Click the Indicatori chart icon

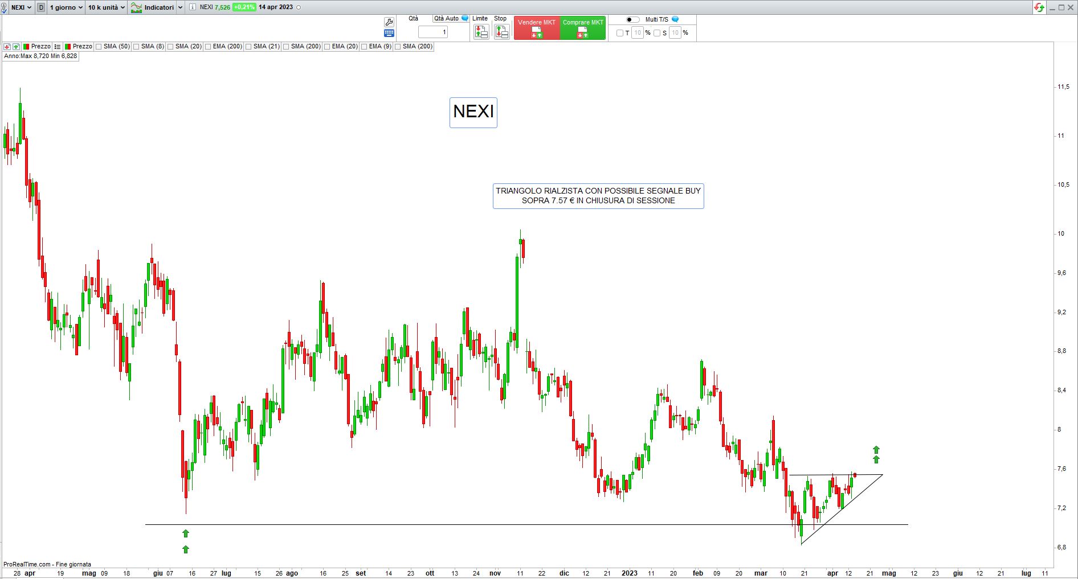[x=136, y=7]
